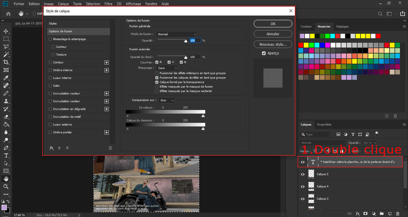Enable the Satin effect checkbox
The image size is (408, 217).
coord(50,85)
